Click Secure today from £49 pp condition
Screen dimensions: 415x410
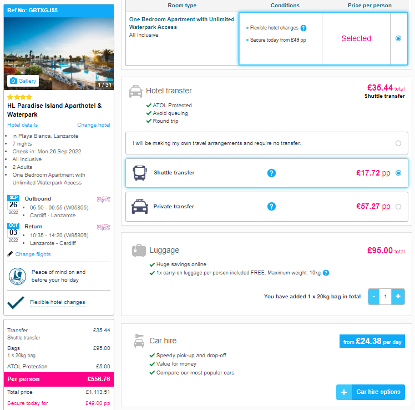pos(278,40)
